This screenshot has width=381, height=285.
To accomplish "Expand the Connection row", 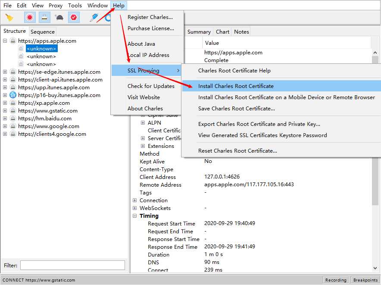I will coord(134,200).
